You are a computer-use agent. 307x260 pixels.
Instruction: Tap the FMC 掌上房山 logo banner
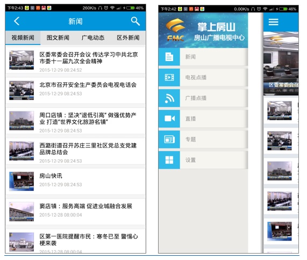tap(203, 30)
